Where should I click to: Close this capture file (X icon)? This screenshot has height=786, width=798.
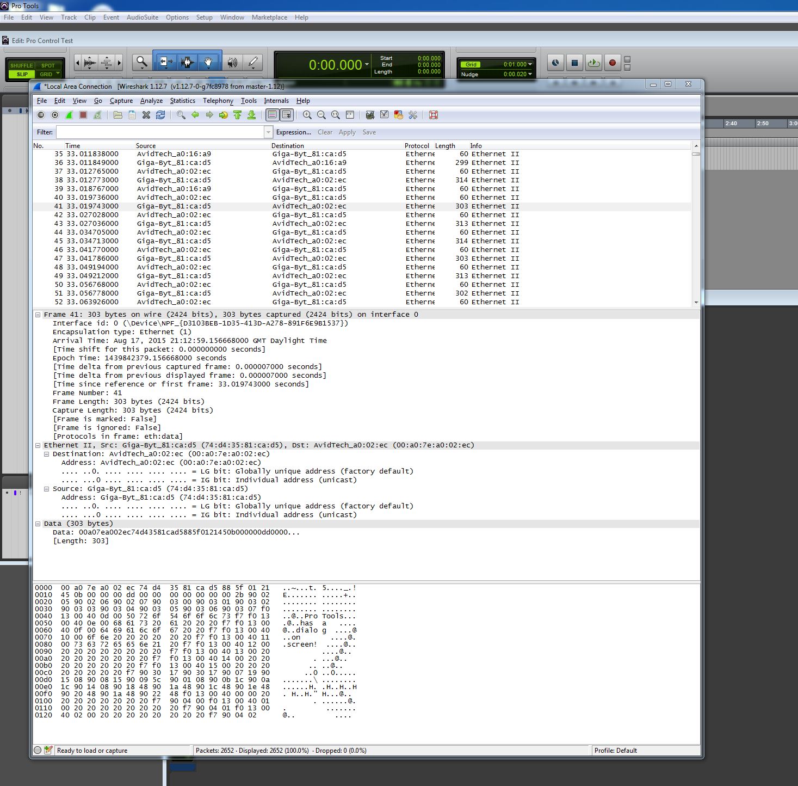[x=146, y=115]
